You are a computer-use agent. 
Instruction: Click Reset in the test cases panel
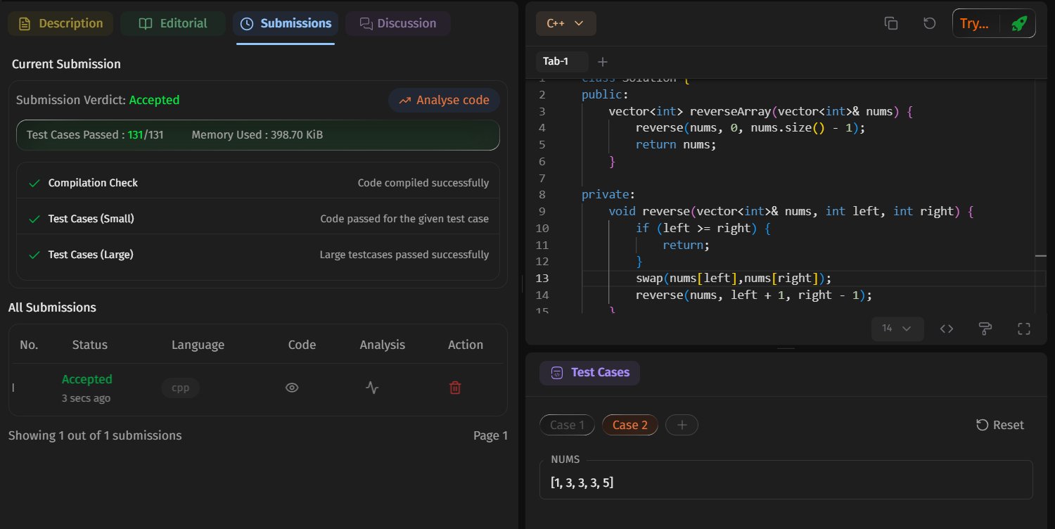(999, 425)
